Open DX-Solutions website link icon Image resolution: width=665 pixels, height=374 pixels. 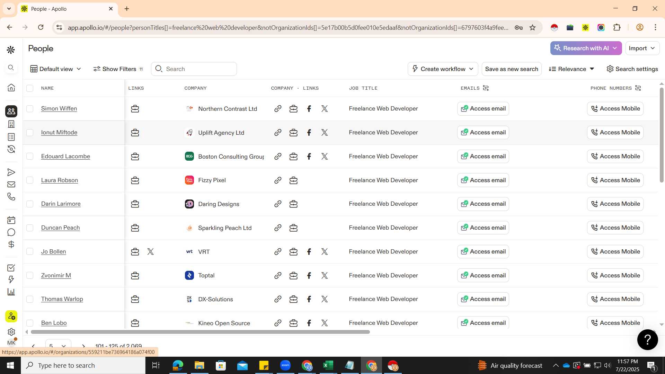[278, 299]
